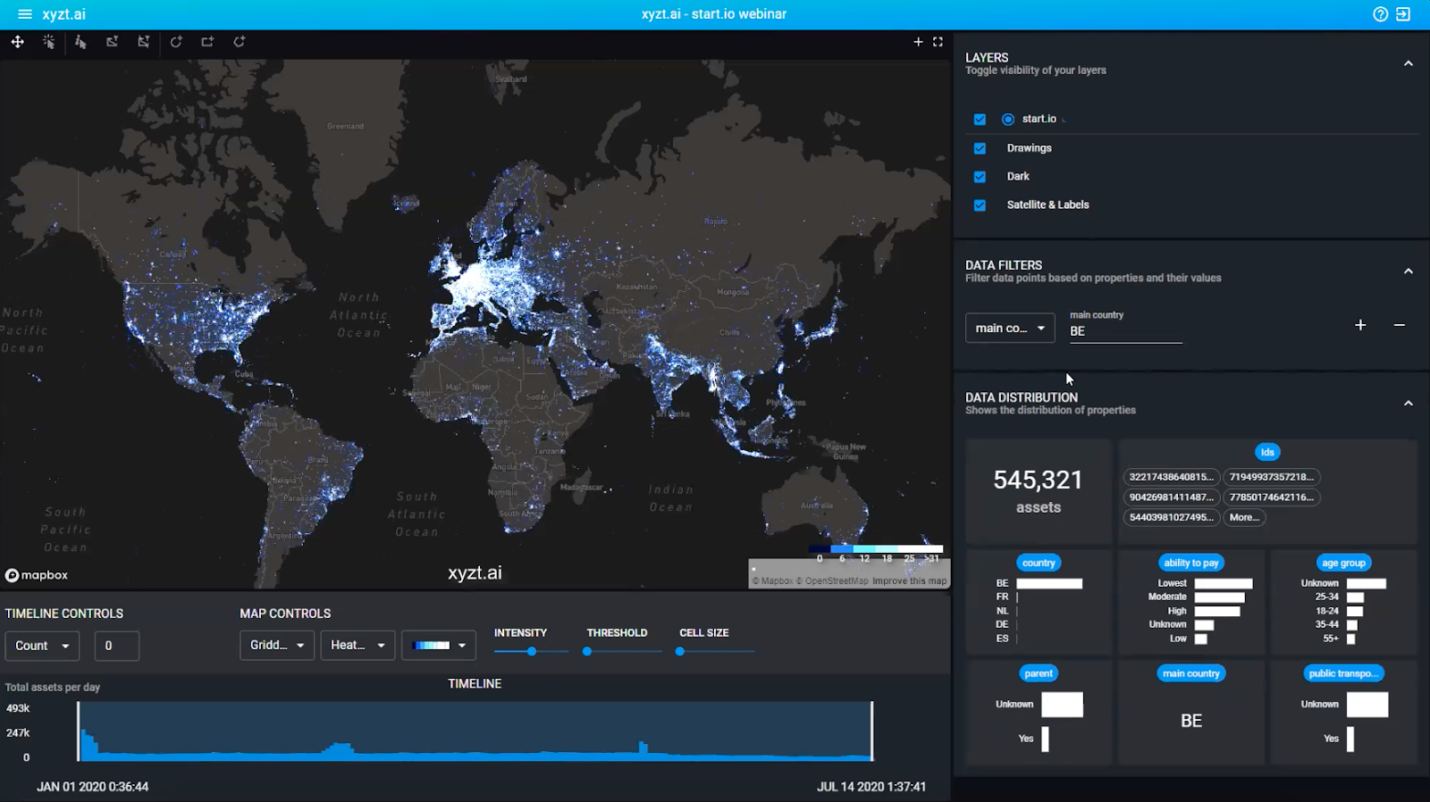Click the public transport Yes bar

1350,739
